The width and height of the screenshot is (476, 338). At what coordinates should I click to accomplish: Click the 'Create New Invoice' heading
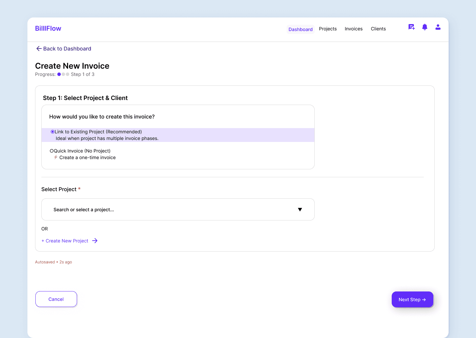[72, 66]
